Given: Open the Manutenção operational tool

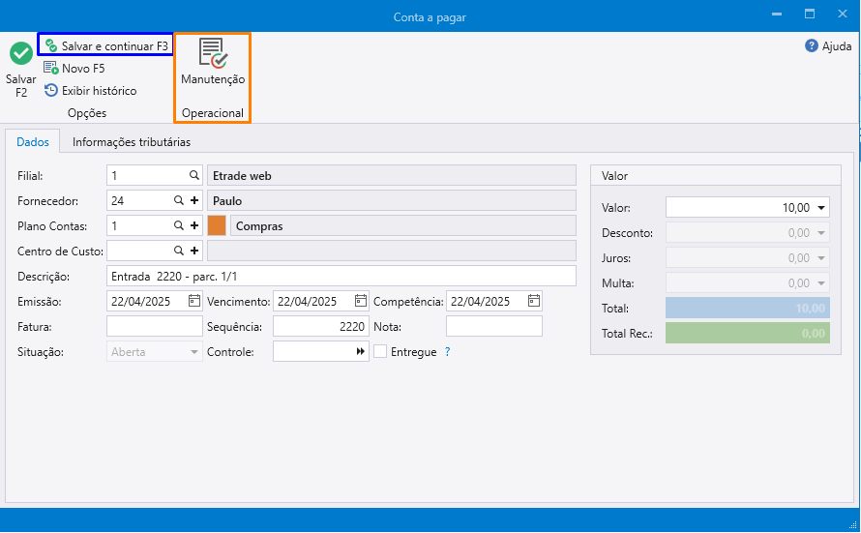Looking at the screenshot, I should click(x=213, y=62).
